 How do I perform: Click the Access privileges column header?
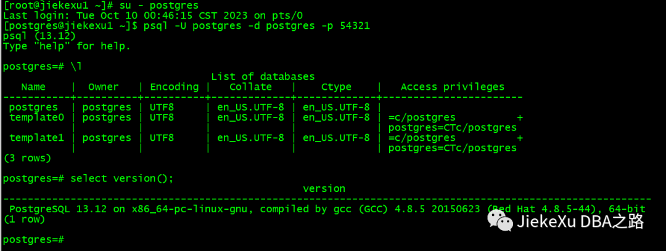(453, 87)
